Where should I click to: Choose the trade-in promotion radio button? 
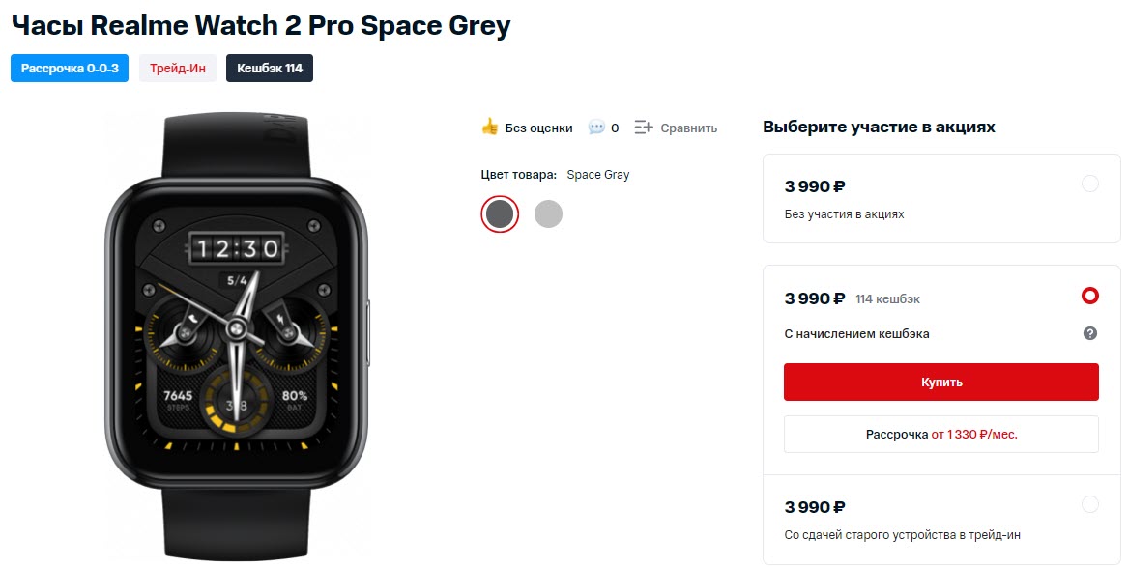coord(1090,504)
